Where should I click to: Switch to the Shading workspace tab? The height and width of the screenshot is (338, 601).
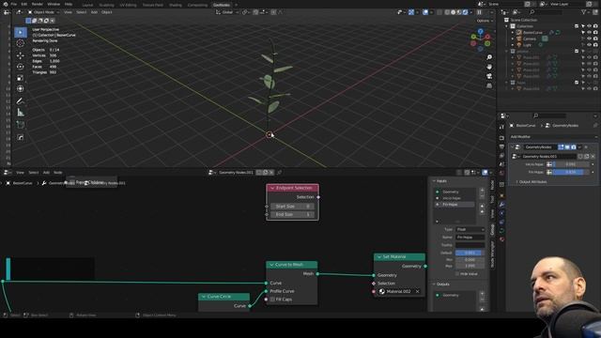pos(176,5)
